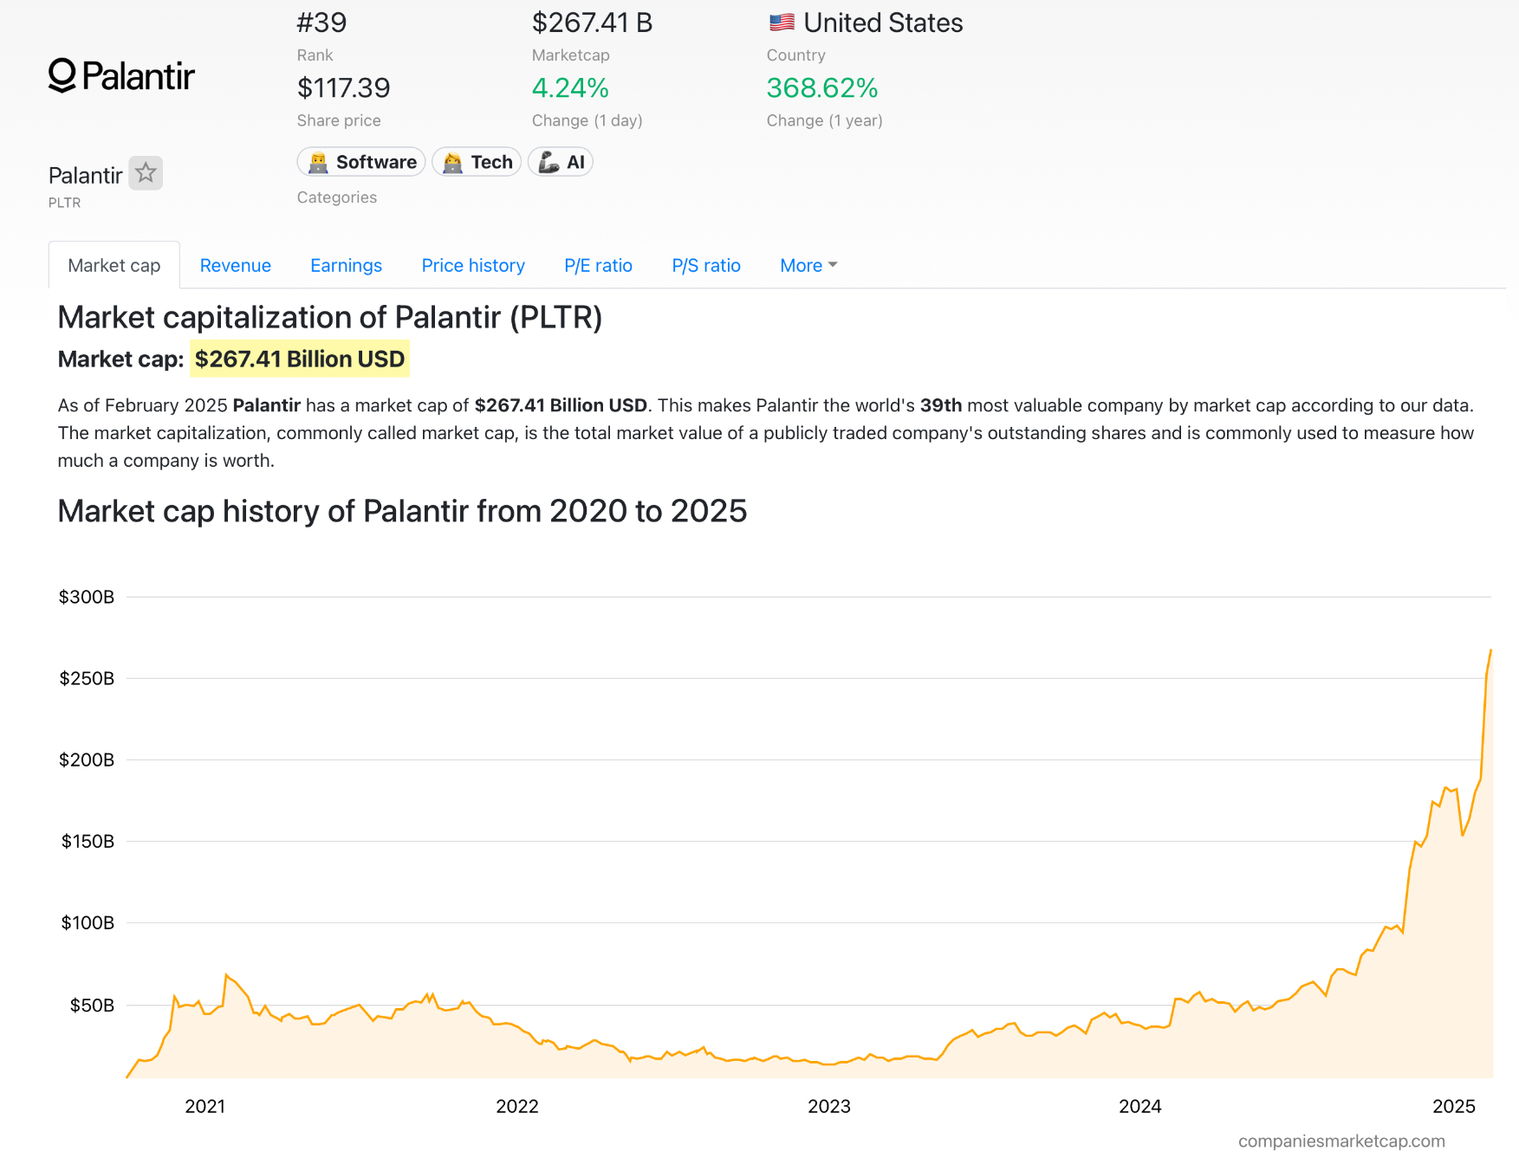This screenshot has width=1519, height=1164.
Task: Click the 4.24% one-day change value
Action: click(570, 87)
